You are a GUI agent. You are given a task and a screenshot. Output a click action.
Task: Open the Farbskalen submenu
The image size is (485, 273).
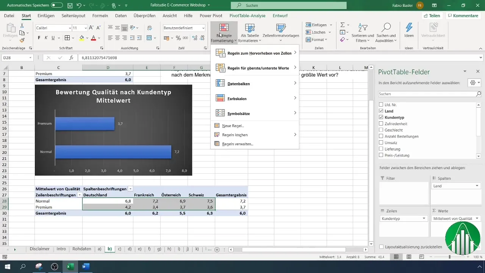click(x=255, y=99)
